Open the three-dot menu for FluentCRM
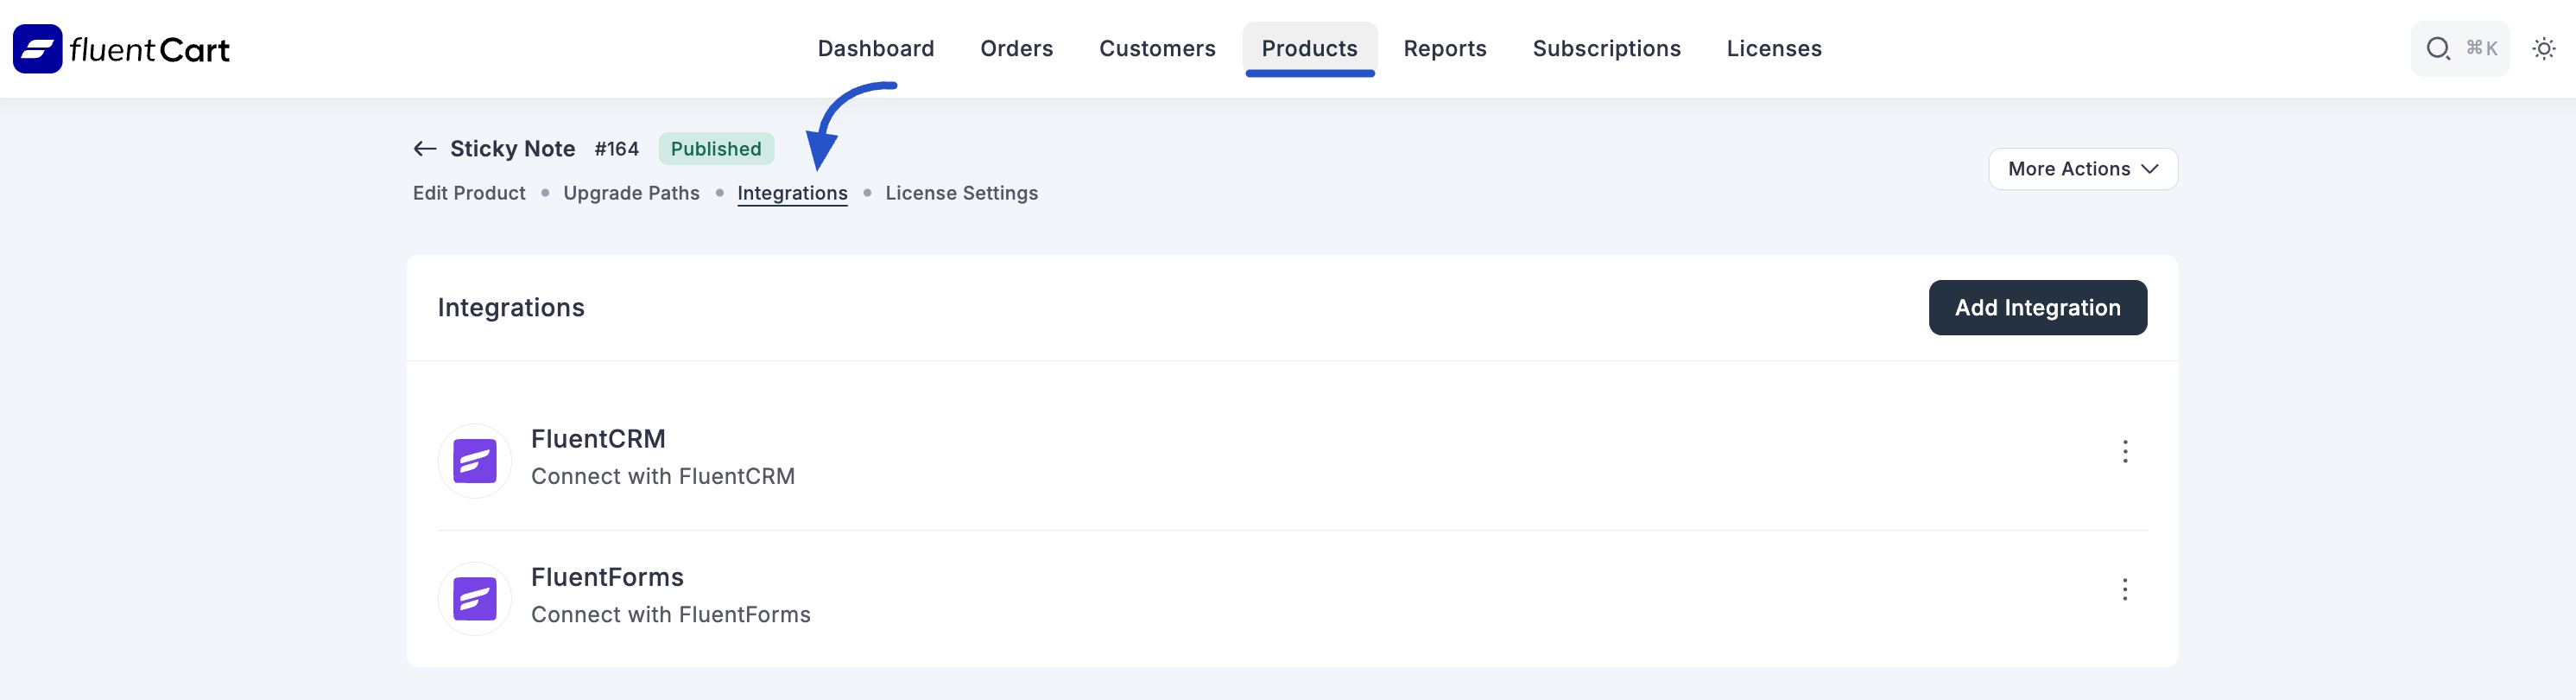Screen dimensions: 2576x700 click(2125, 452)
